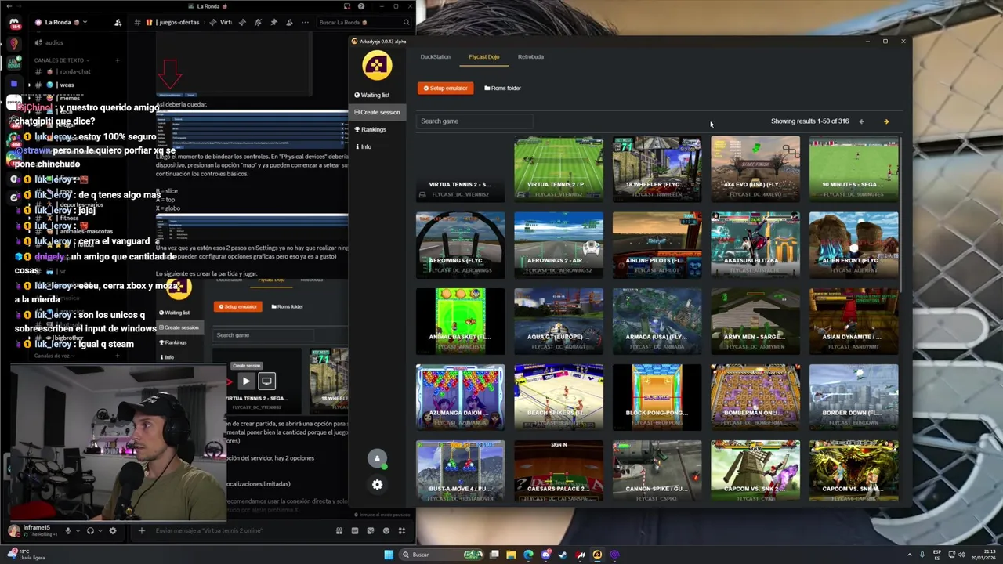Click the Setup emulator button

(445, 89)
